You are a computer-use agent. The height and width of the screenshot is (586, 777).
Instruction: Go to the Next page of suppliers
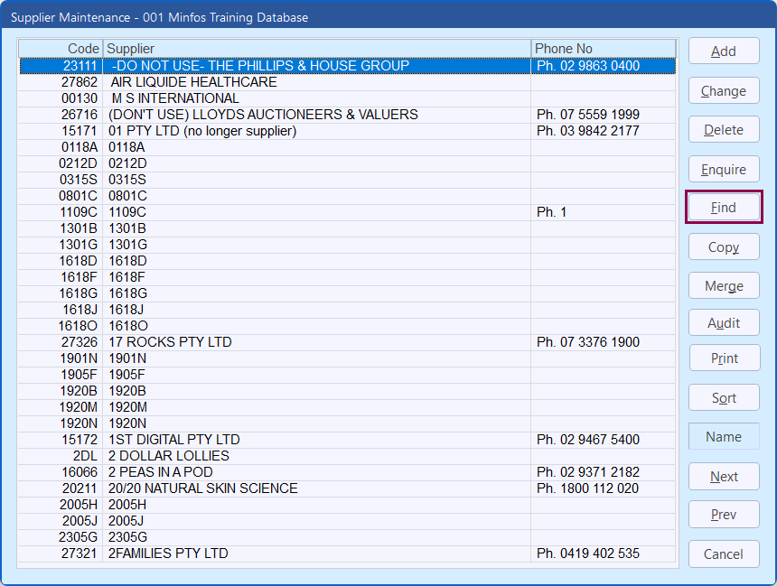(x=724, y=477)
